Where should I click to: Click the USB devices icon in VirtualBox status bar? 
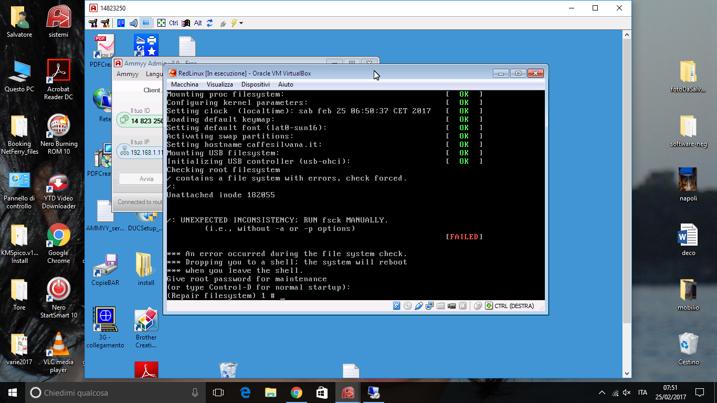pos(419,306)
